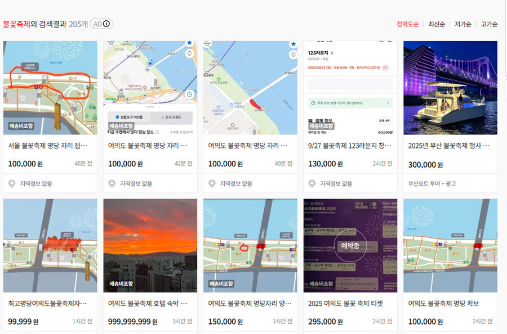Viewport: 507px width, 334px height.
Task: Click location pin under 42분 전 listing
Action: click(112, 183)
